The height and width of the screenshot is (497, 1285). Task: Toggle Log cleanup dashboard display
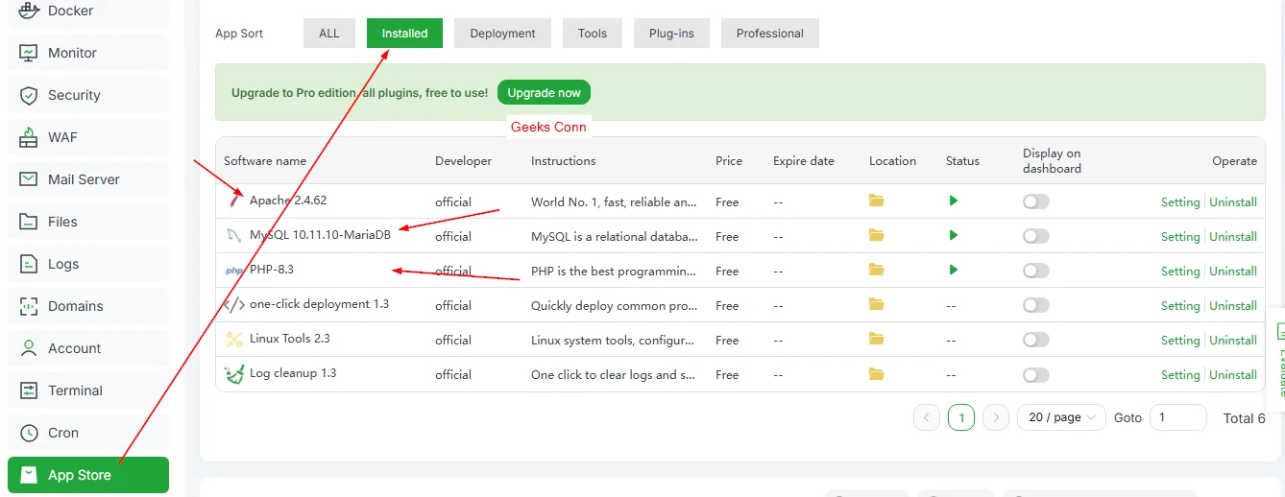[1036, 374]
